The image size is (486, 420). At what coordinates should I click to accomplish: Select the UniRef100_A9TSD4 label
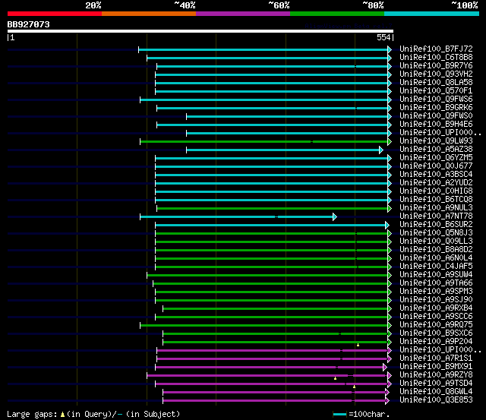[x=436, y=384]
